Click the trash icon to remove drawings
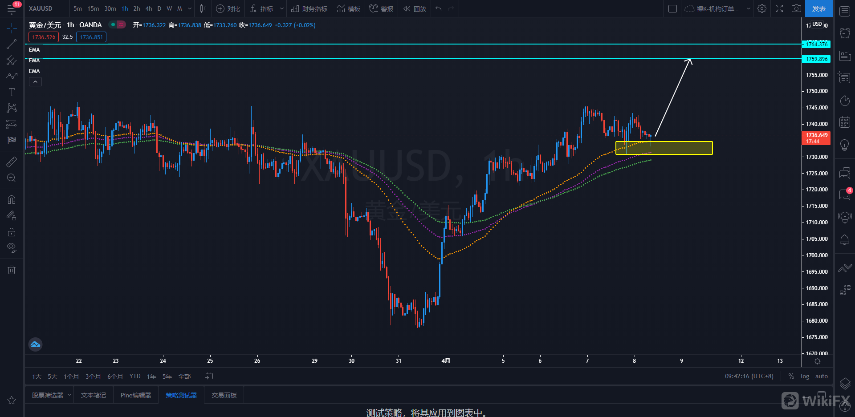 (12, 270)
